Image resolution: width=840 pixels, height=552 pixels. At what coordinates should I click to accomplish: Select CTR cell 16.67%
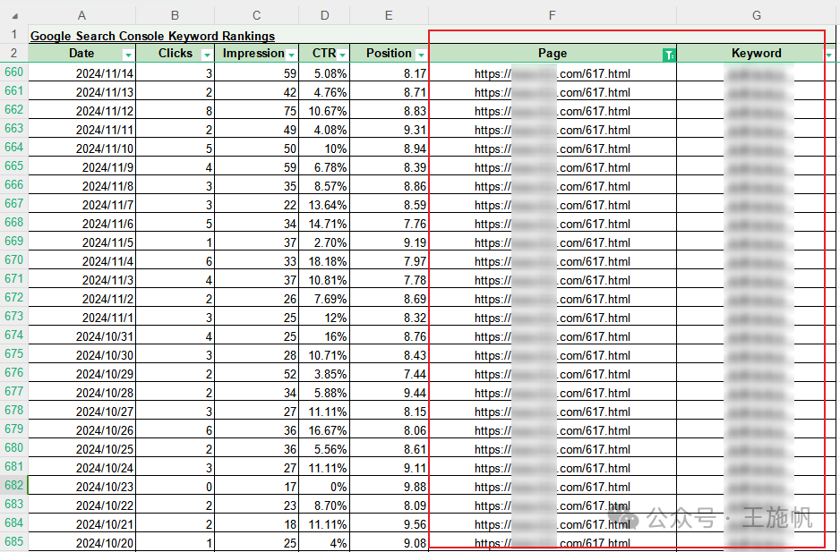[325, 430]
